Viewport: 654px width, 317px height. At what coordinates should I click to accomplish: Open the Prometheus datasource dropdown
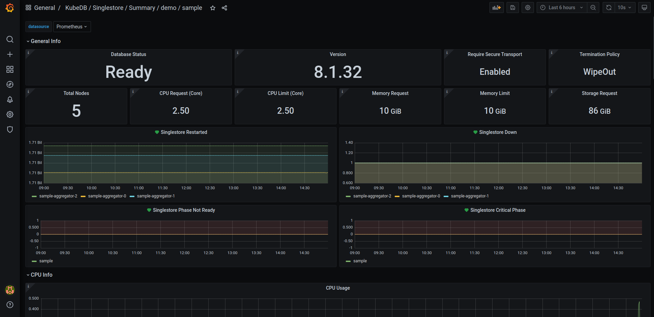click(72, 26)
